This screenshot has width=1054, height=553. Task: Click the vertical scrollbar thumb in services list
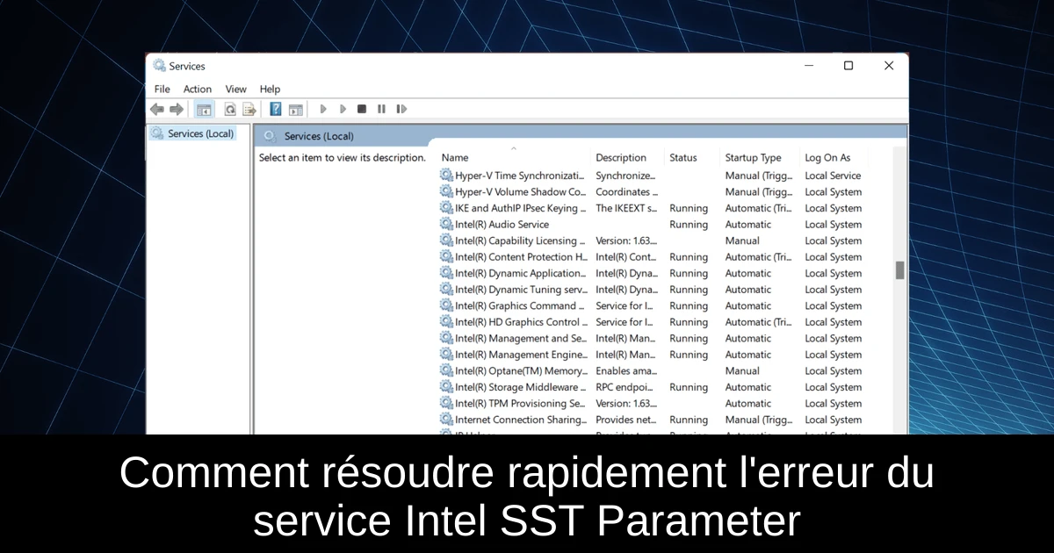pos(899,270)
